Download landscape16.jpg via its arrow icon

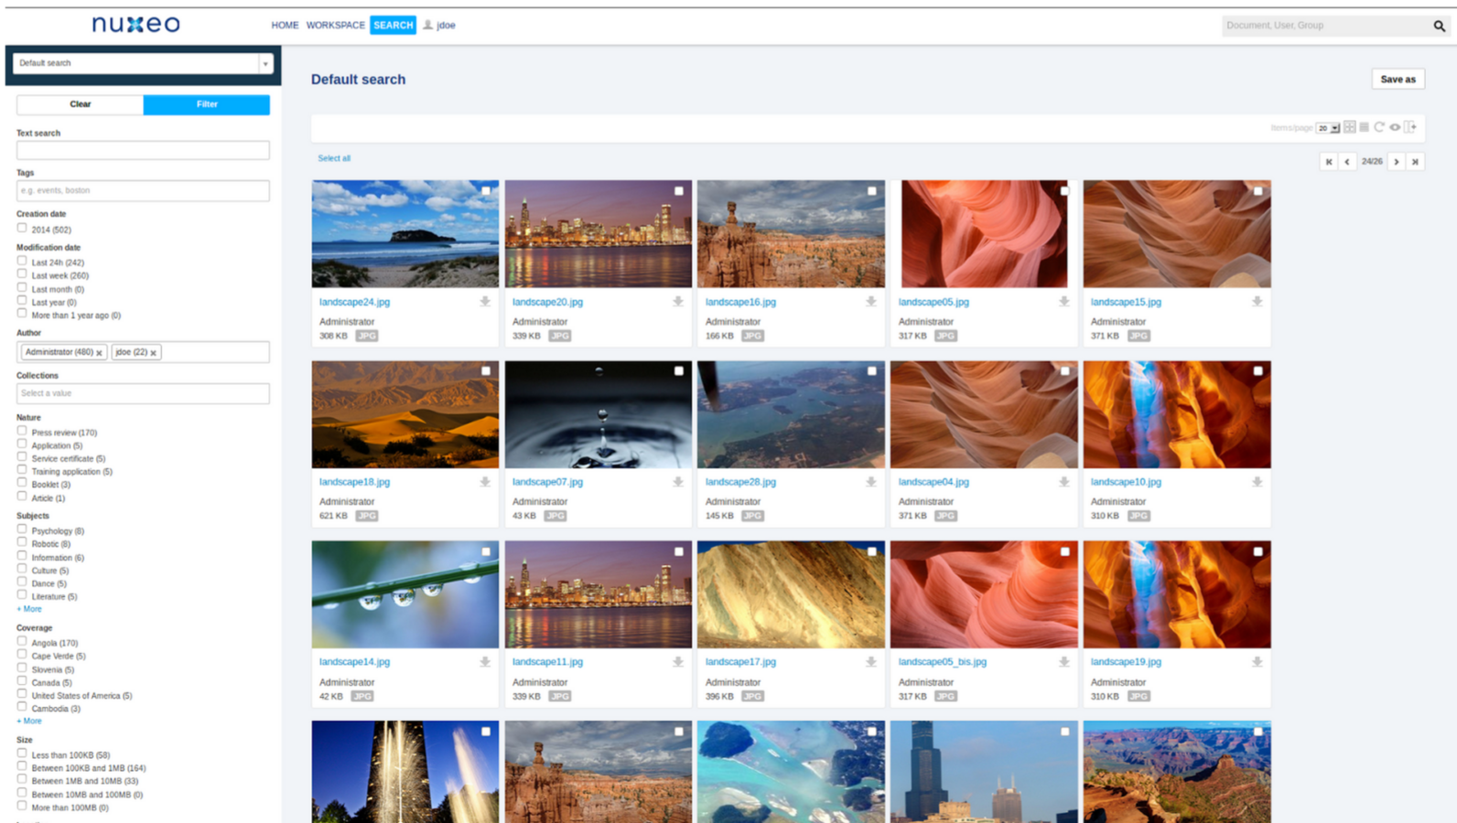(x=871, y=302)
